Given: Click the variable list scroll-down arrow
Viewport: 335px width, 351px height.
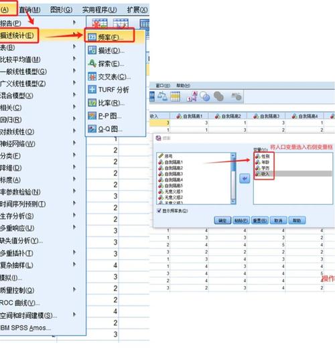Looking at the screenshot, I should pos(233,202).
